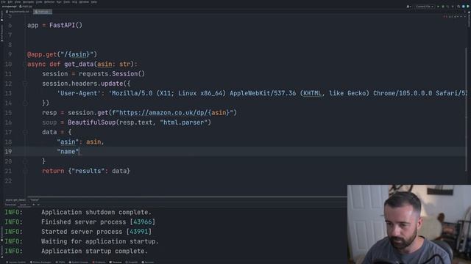Open the Code menu

click(39, 1)
